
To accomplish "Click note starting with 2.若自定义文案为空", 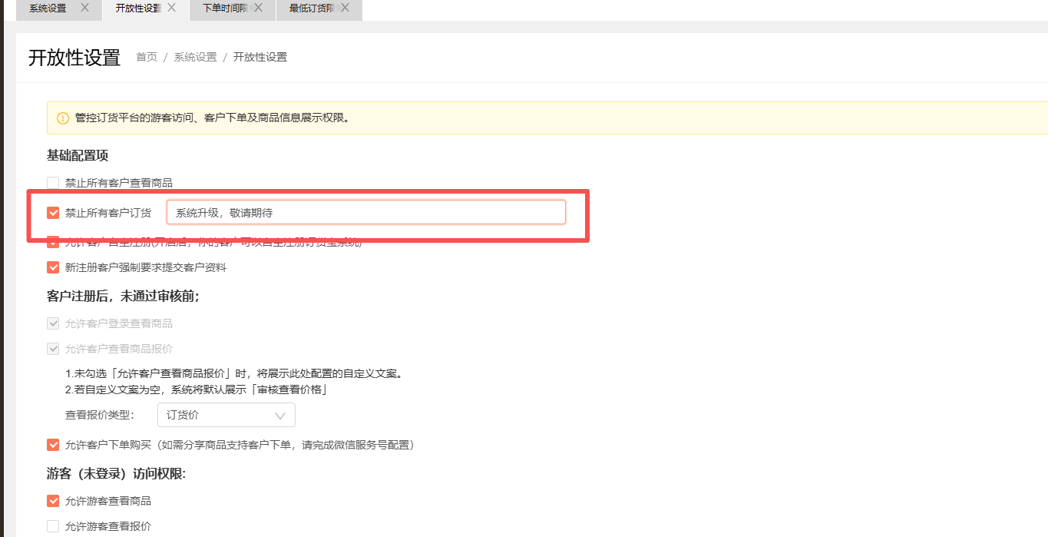I will (198, 389).
